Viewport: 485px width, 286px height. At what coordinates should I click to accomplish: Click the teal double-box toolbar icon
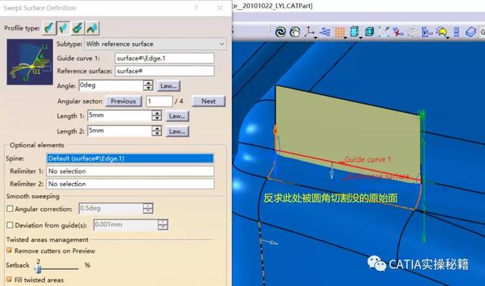coord(369,32)
